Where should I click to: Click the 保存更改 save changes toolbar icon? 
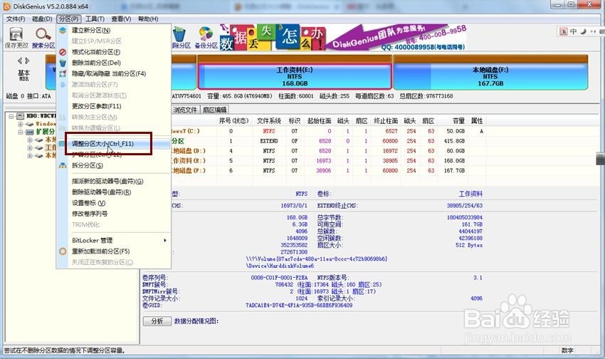click(16, 35)
